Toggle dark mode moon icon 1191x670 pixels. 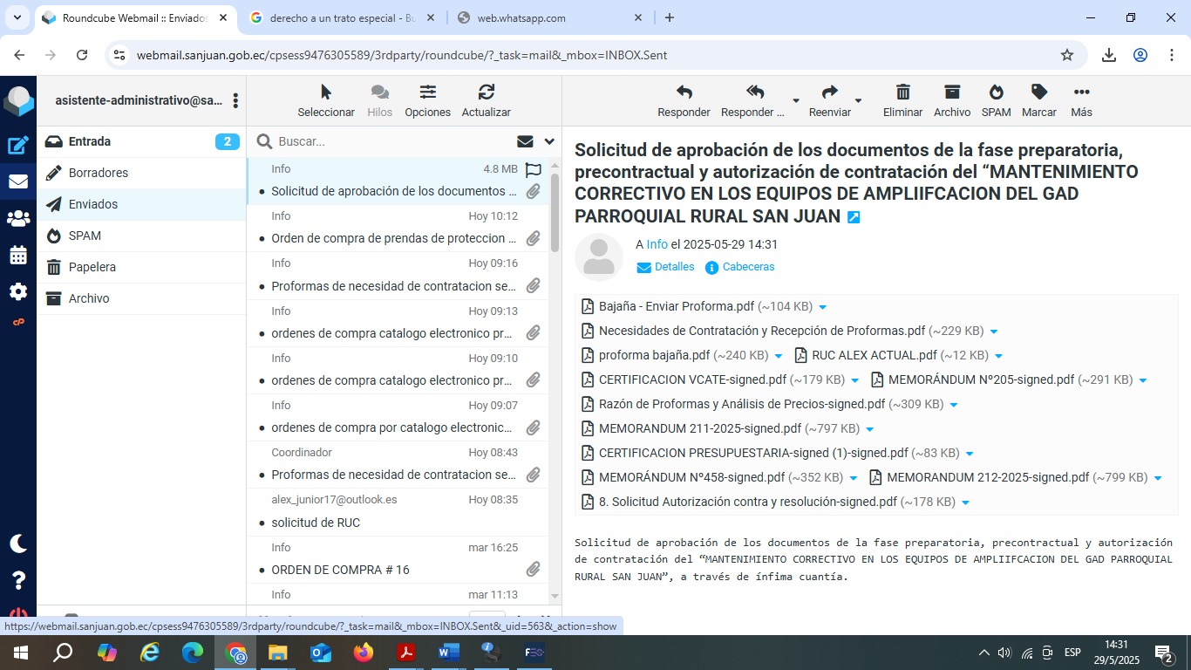click(18, 544)
